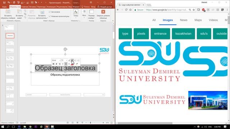This screenshot has height=129, width=230.
Task: Apply bold (Ж) in mini toolbar
Action: pos(54,64)
